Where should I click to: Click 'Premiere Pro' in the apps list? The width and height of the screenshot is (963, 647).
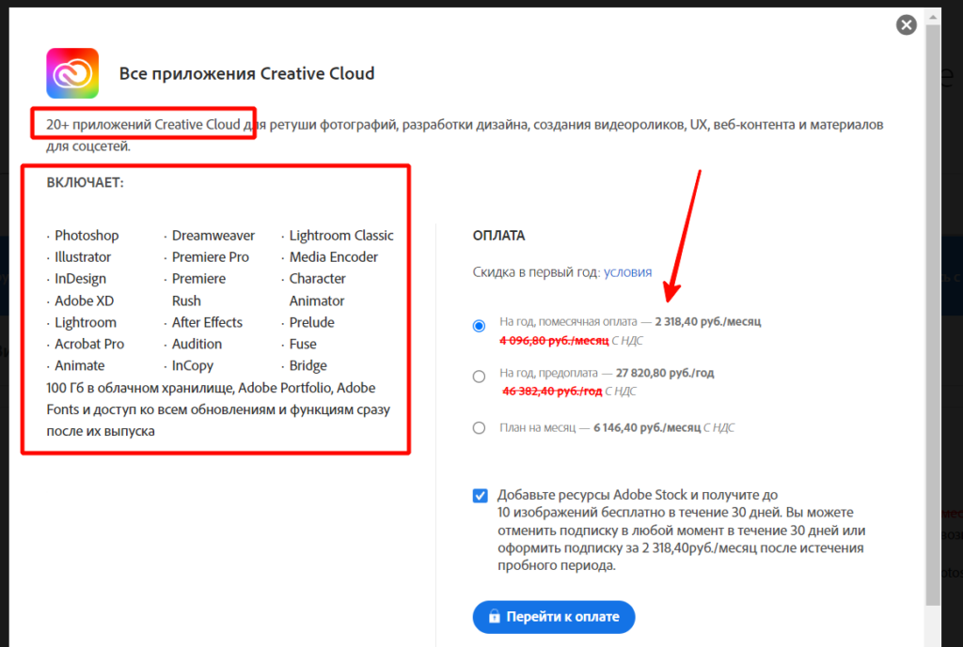pyautogui.click(x=211, y=257)
